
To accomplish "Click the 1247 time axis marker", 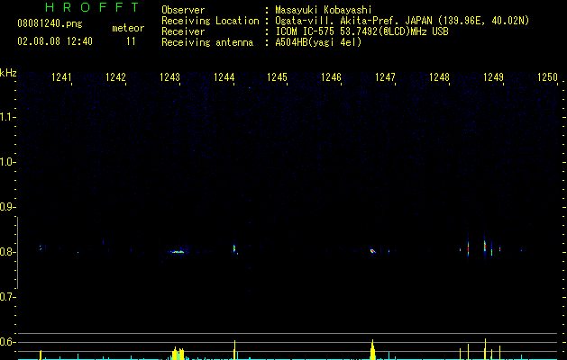I will tap(385, 76).
